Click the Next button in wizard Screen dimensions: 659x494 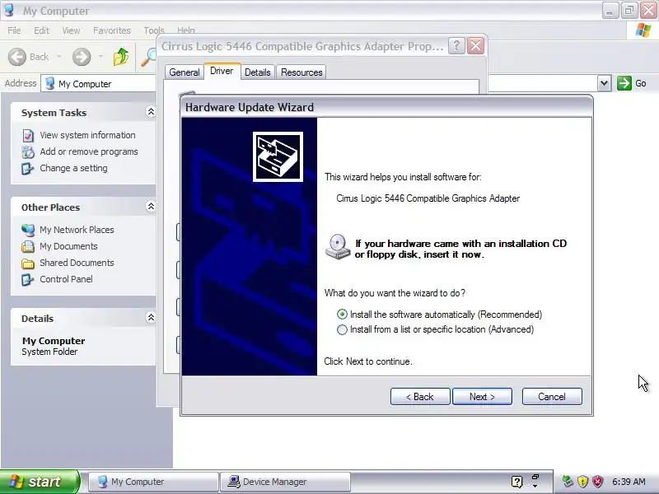pos(482,397)
